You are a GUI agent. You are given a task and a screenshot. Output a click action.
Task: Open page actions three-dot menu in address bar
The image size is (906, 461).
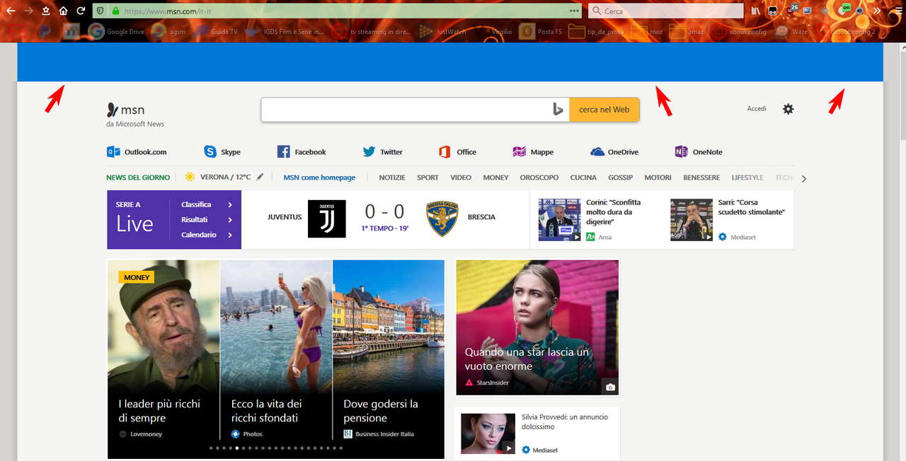click(574, 11)
